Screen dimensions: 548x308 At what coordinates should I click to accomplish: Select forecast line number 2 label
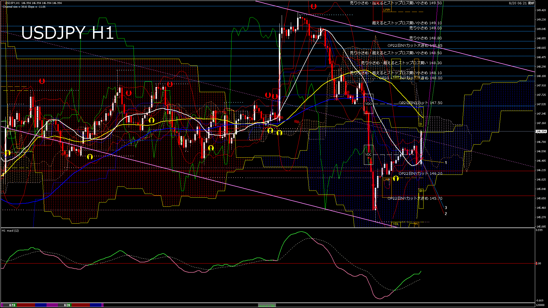446,214
